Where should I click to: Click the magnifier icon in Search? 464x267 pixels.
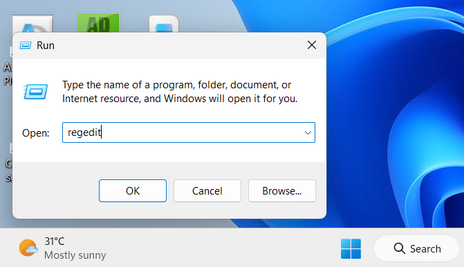pos(399,248)
